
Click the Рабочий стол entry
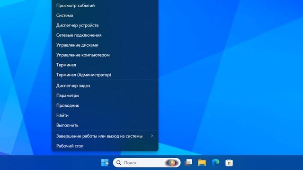pyautogui.click(x=105, y=146)
